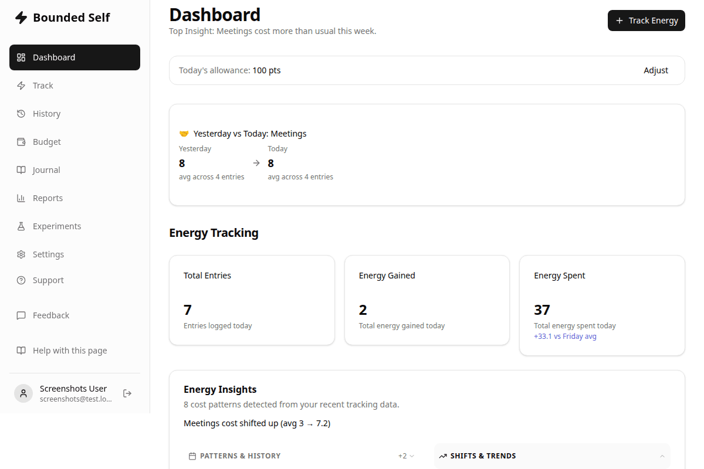Expand the +2 dropdown near Patterns & History
Viewport: 704px width, 469px height.
406,456
